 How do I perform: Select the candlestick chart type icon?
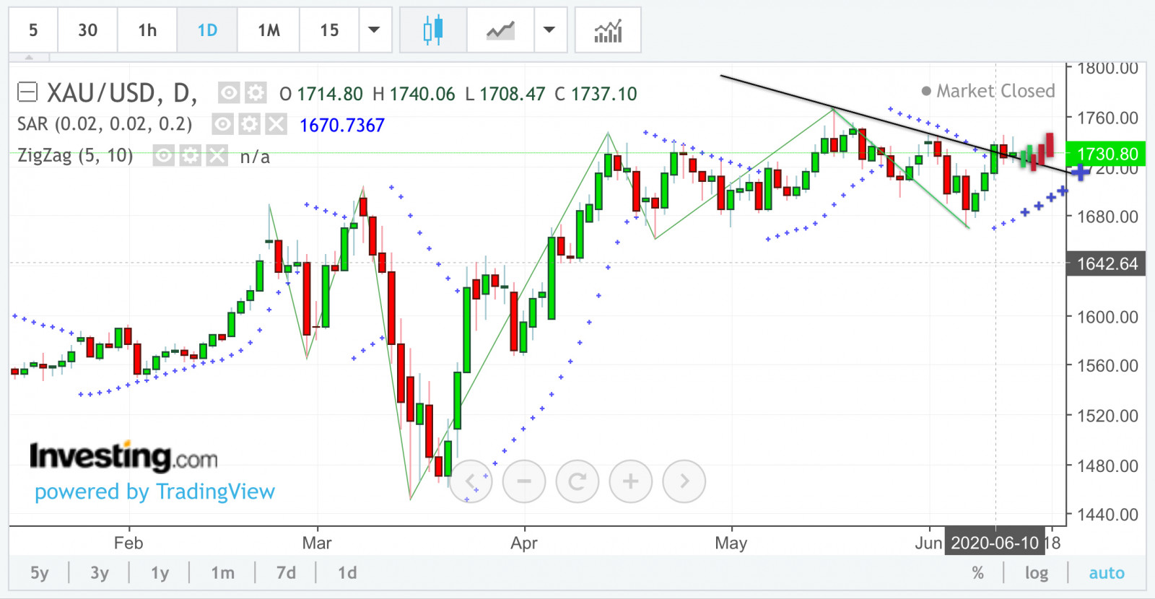pyautogui.click(x=433, y=30)
